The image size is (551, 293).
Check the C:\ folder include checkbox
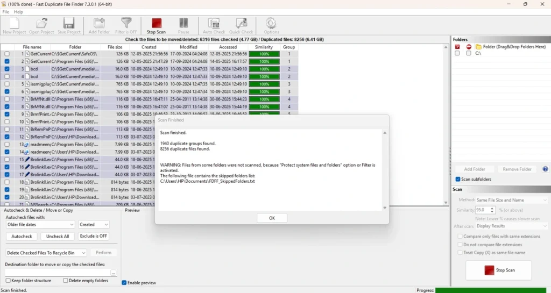[457, 53]
